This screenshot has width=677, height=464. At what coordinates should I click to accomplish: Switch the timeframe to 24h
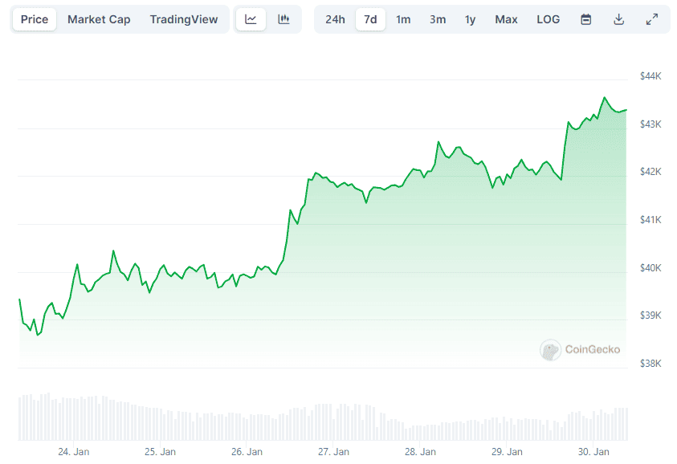pyautogui.click(x=335, y=18)
